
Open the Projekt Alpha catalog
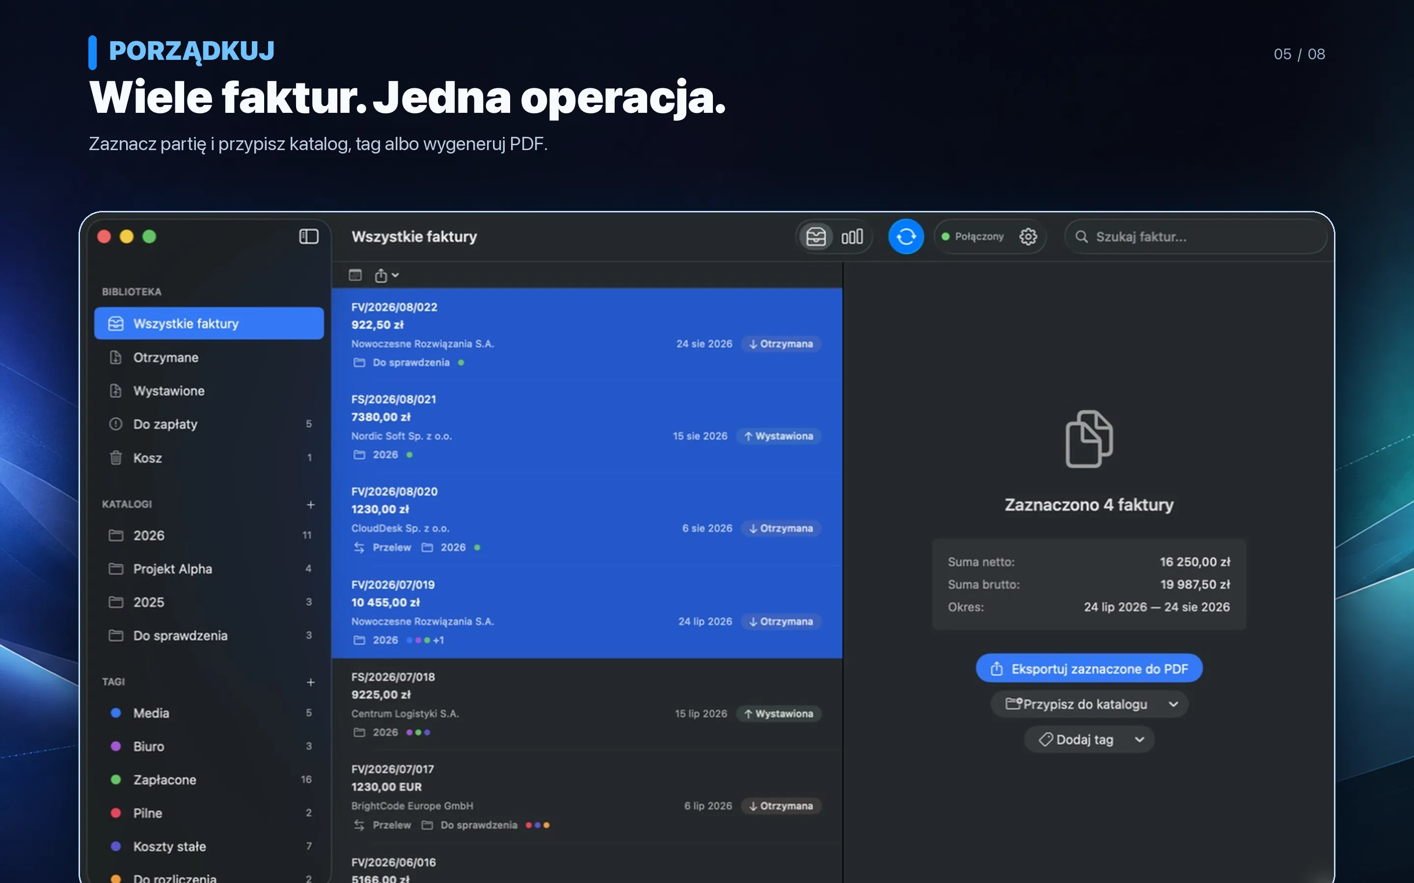(x=209, y=569)
